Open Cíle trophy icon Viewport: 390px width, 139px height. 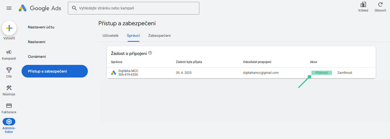click(9, 70)
